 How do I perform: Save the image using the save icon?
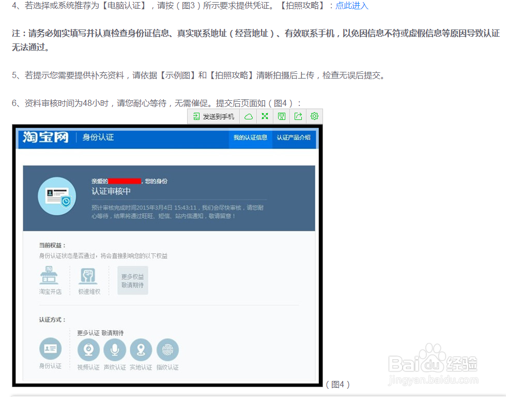(281, 116)
